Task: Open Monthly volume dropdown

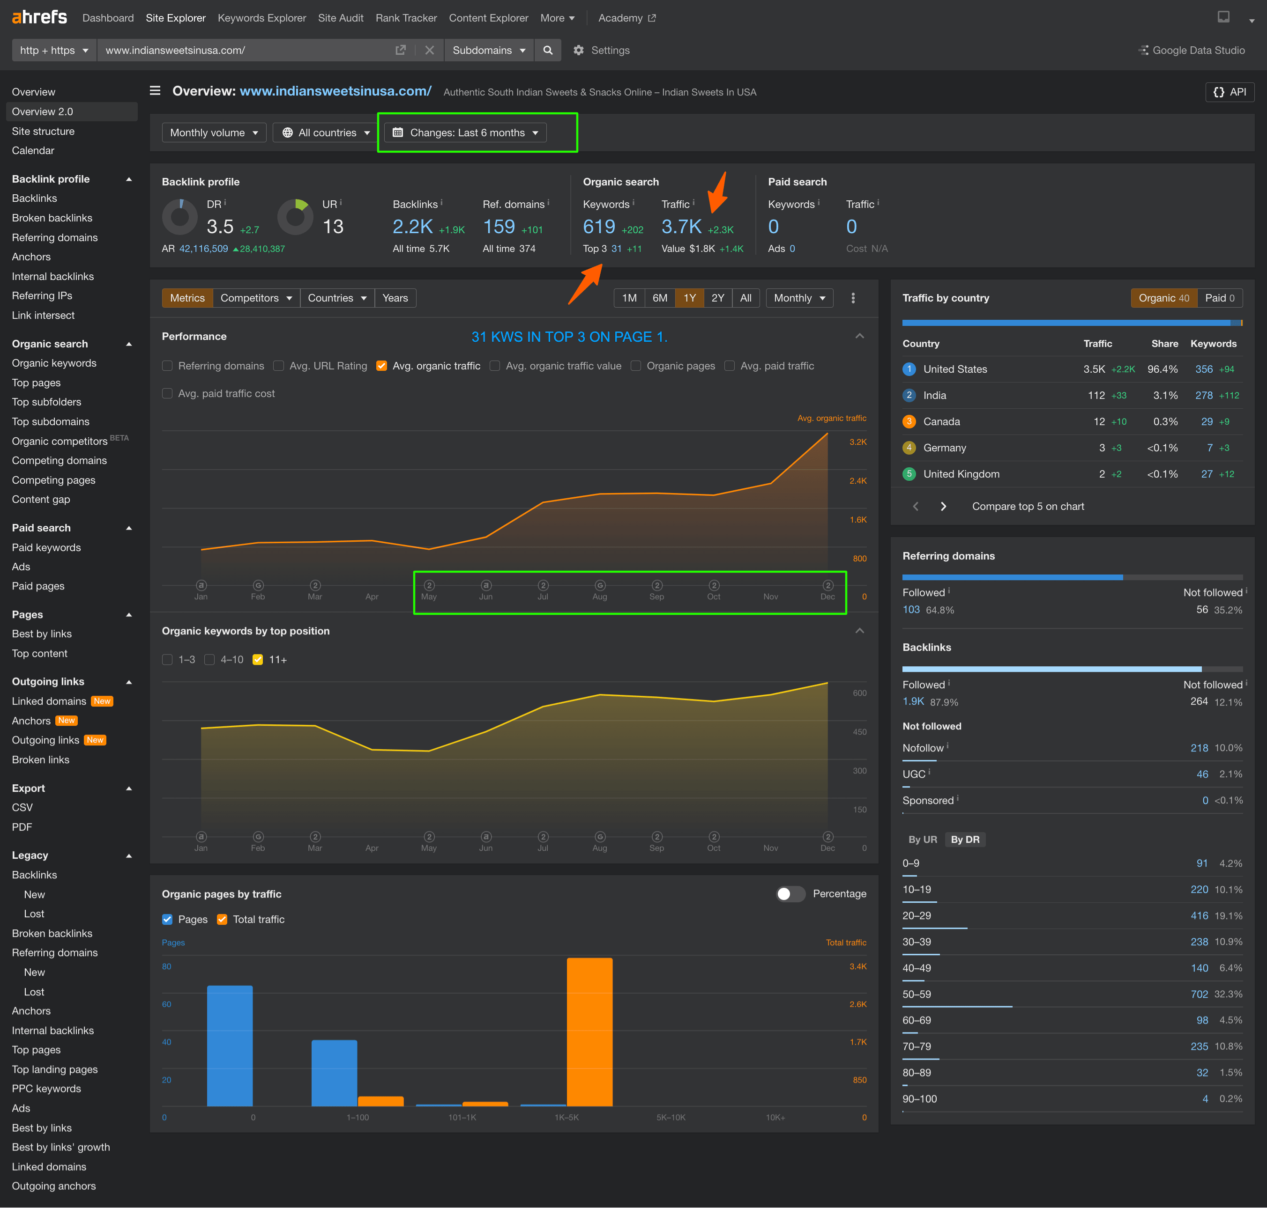Action: click(x=214, y=133)
